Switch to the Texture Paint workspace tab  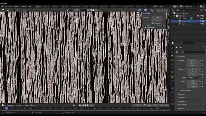pyautogui.click(x=75, y=6)
